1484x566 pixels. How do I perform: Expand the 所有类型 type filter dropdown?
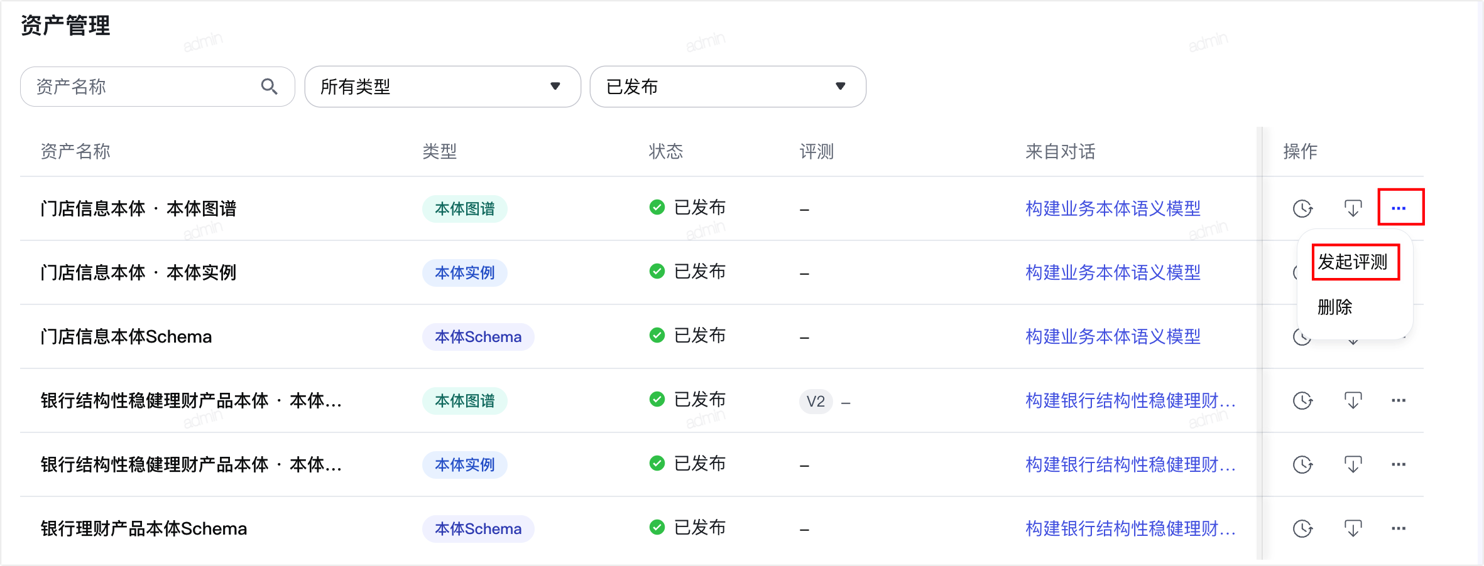[442, 87]
